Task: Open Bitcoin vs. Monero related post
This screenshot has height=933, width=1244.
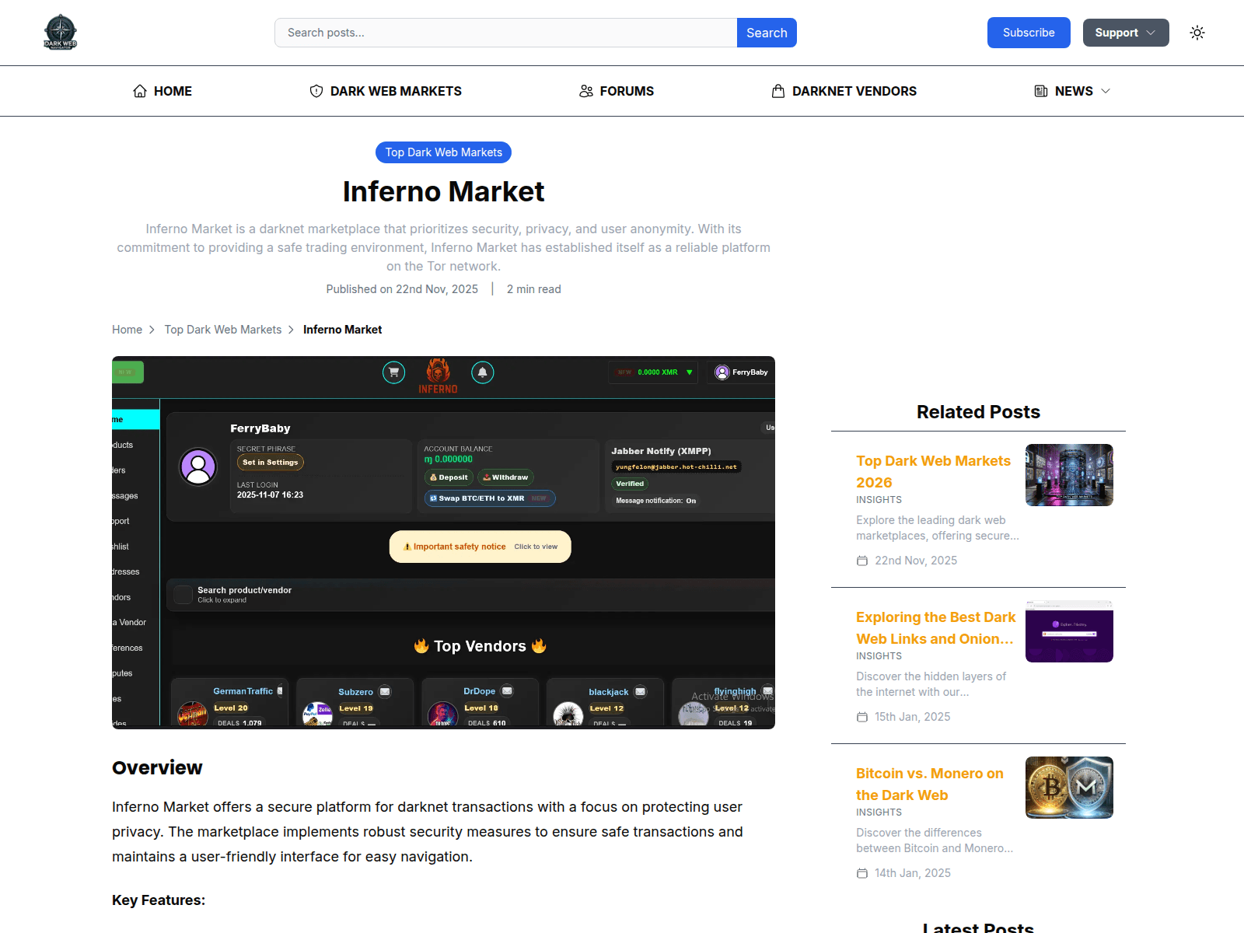Action: pos(930,784)
